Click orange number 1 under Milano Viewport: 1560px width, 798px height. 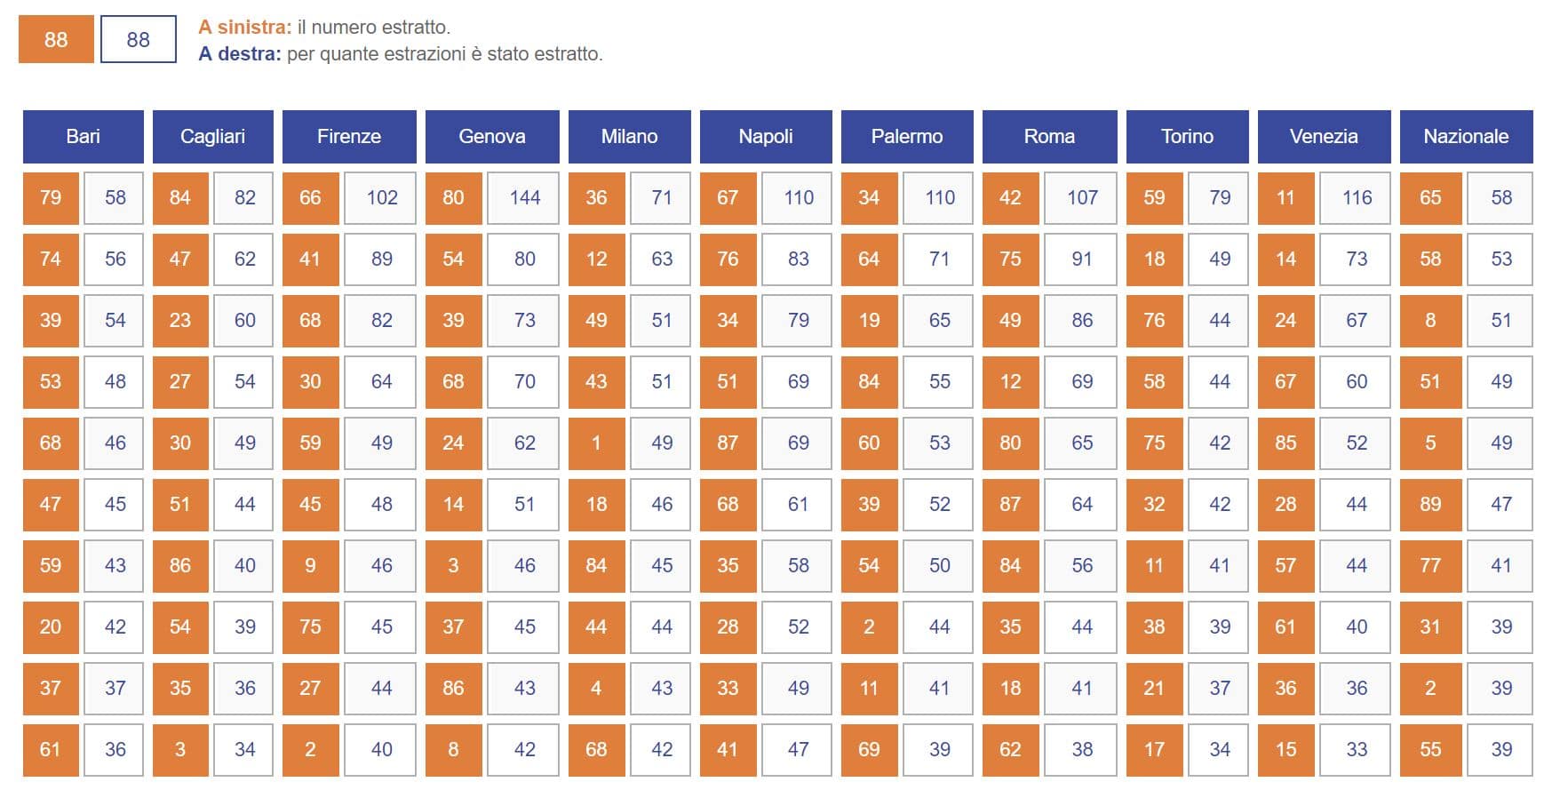click(x=596, y=443)
